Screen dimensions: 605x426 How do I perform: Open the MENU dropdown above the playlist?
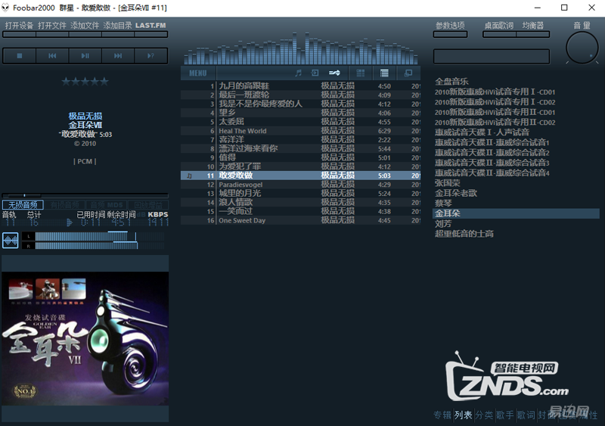pos(197,73)
